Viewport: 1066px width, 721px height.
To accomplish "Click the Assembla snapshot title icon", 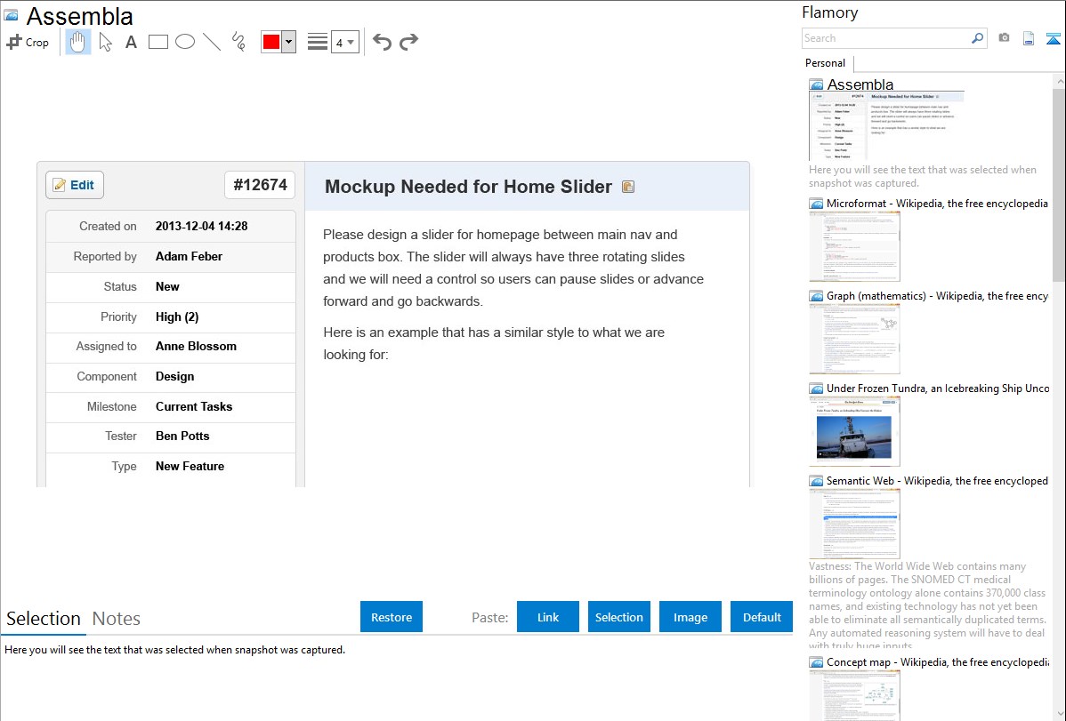I will tap(11, 15).
